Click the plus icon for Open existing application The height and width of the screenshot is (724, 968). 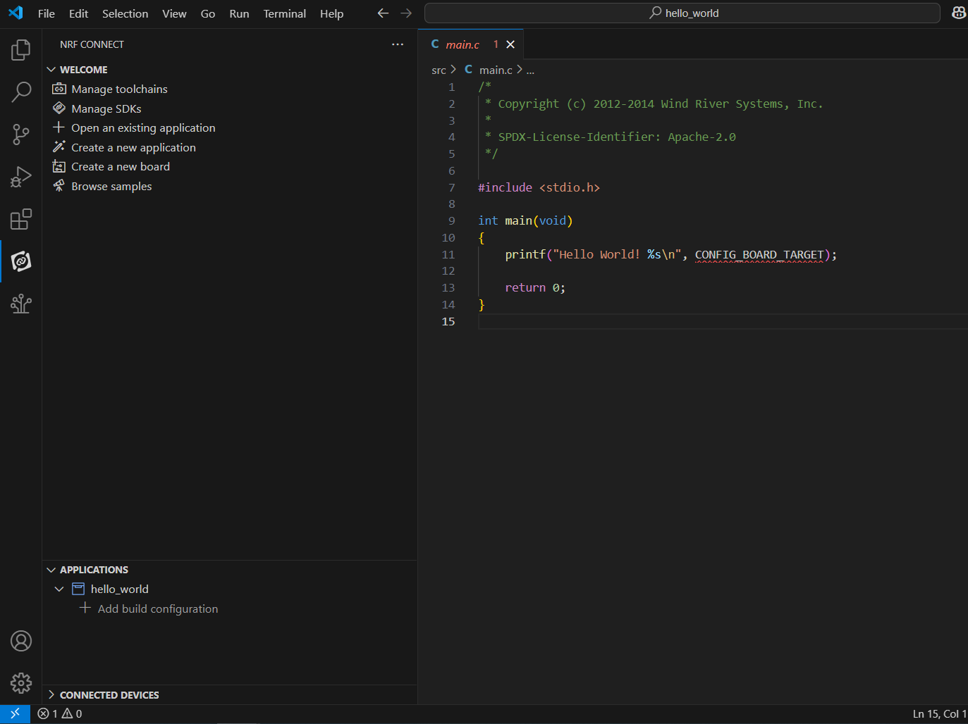(59, 127)
